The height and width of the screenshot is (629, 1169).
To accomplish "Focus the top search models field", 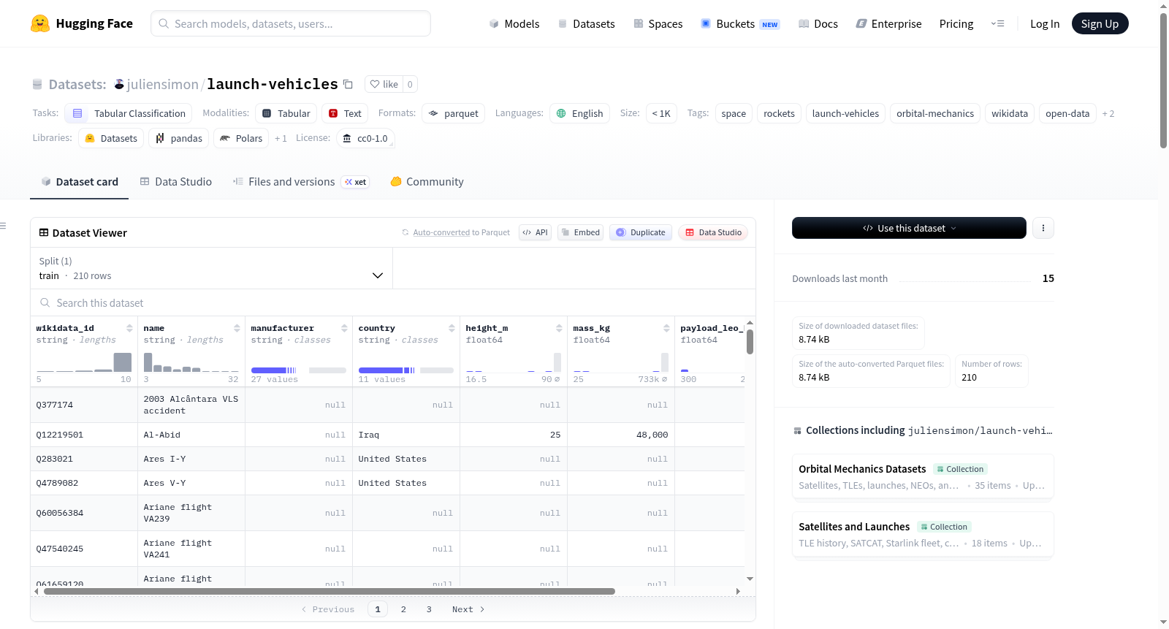I will coord(291,23).
